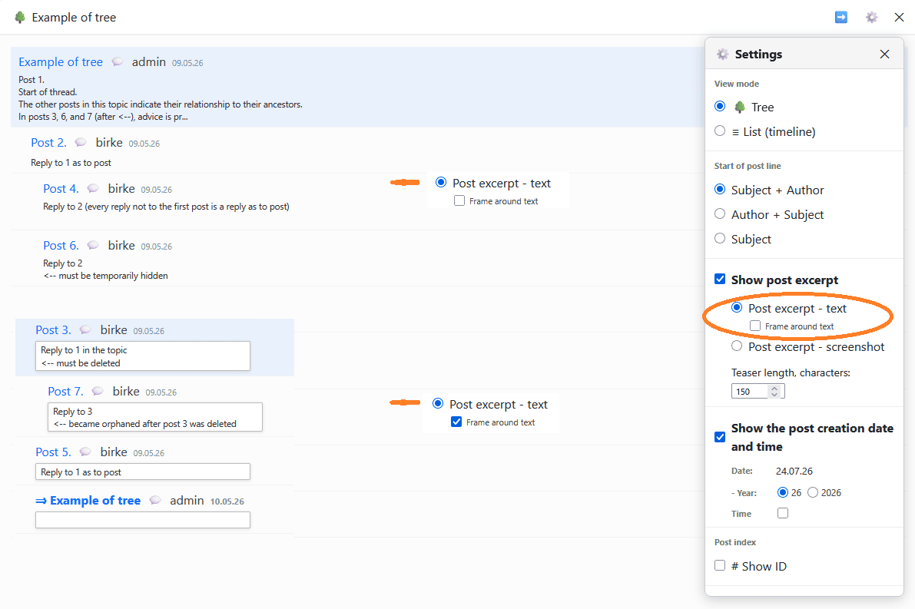Click the blue arrow icon in header

coord(841,17)
